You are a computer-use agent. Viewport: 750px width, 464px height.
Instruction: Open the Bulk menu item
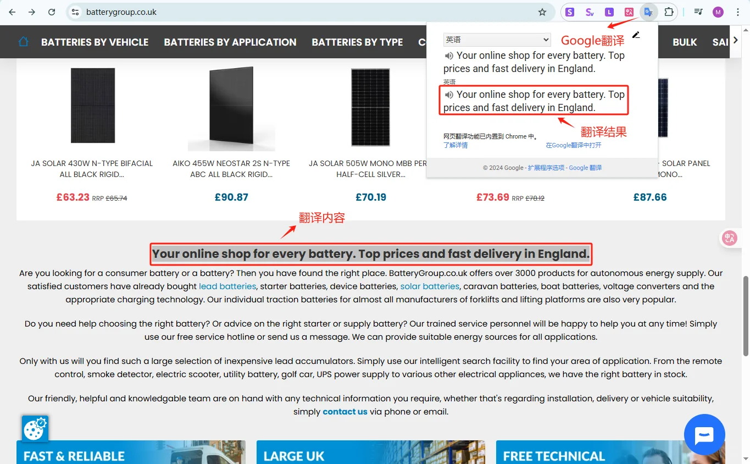tap(685, 42)
